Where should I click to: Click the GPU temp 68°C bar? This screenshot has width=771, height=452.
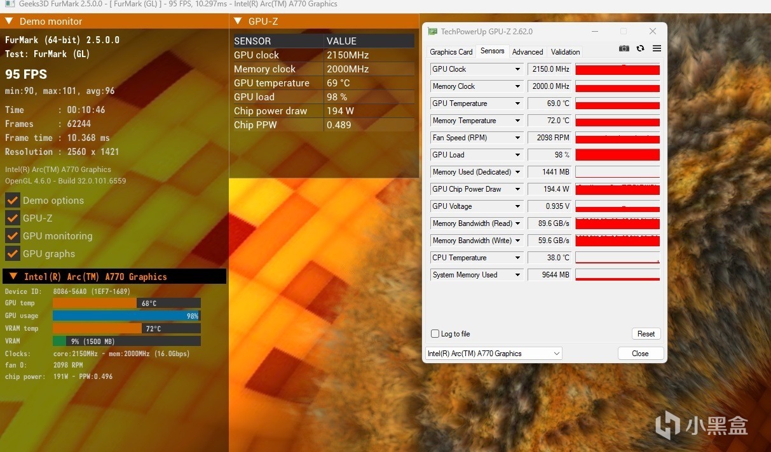point(126,303)
